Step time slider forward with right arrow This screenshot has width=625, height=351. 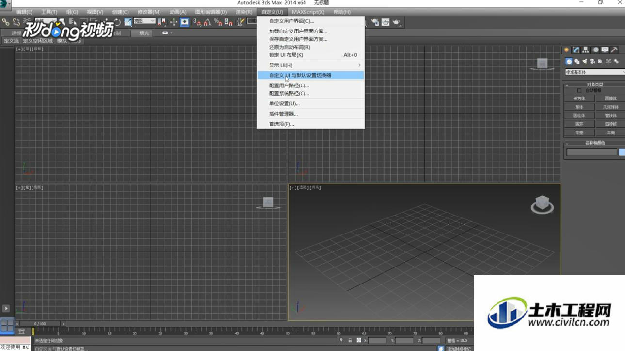[x=64, y=324]
